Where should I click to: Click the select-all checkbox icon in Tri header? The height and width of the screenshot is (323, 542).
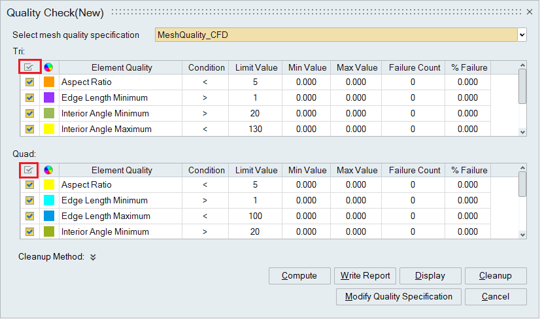(29, 67)
